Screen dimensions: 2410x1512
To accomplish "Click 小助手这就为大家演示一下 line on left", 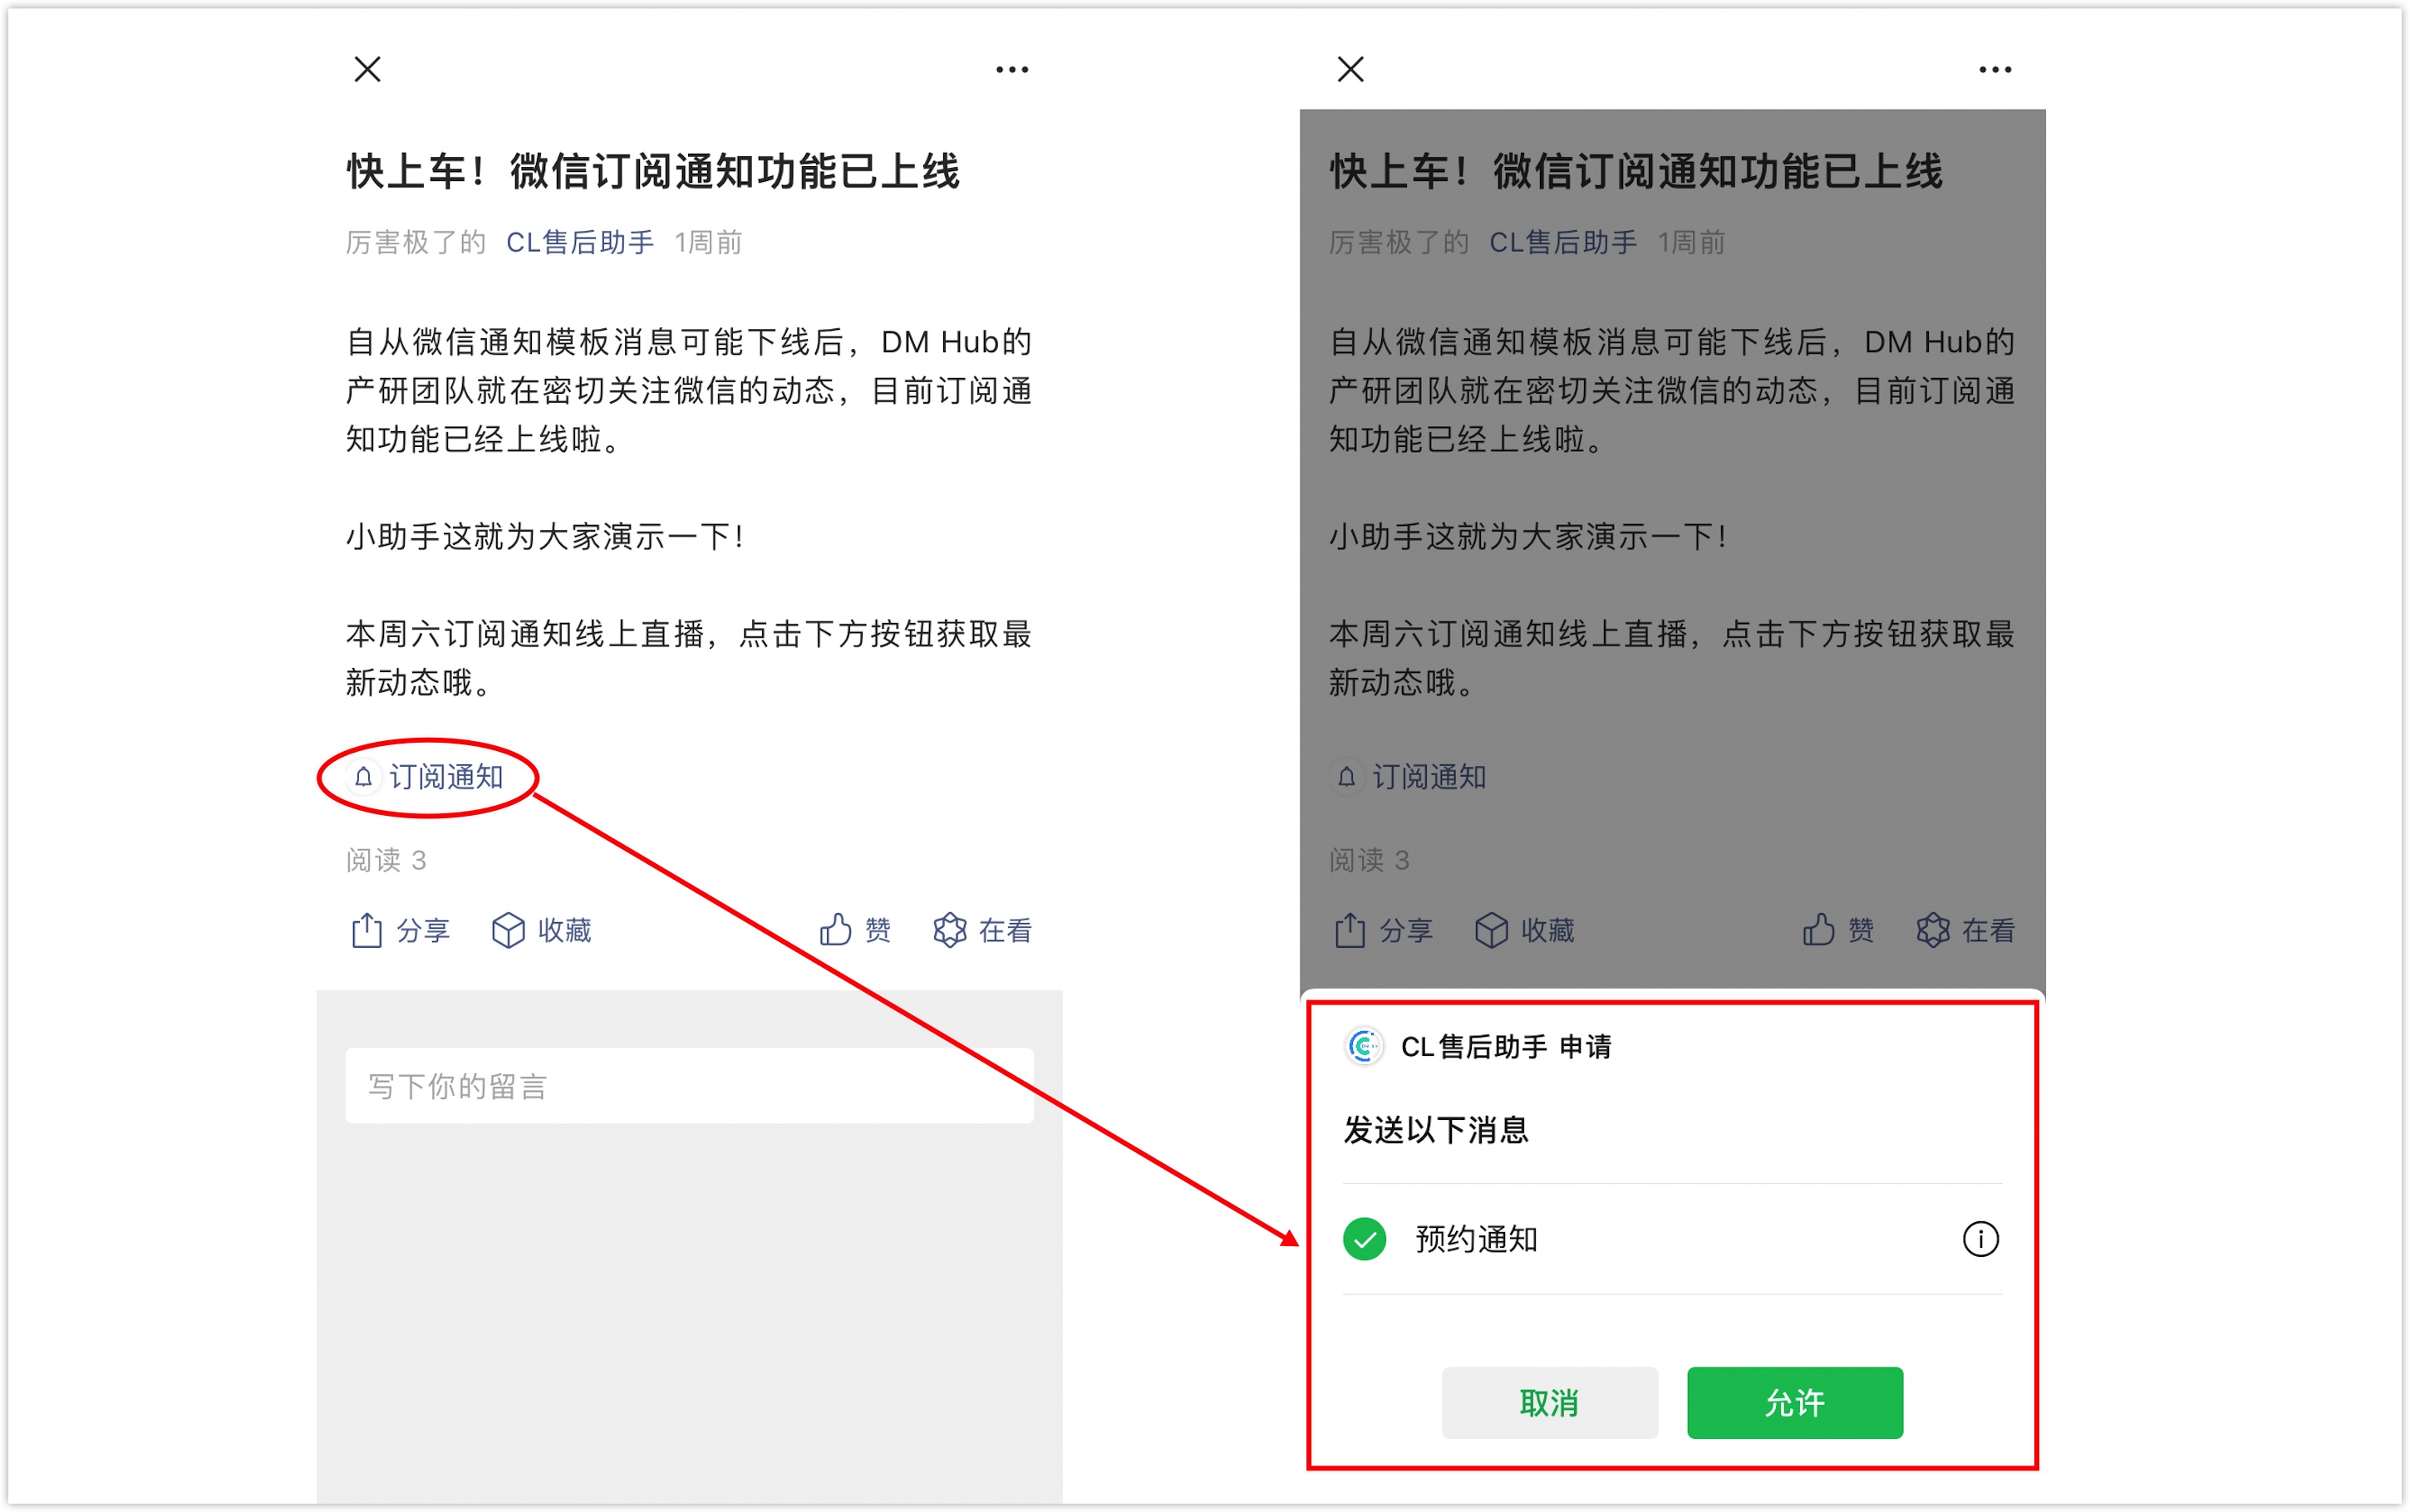I will click(x=545, y=537).
